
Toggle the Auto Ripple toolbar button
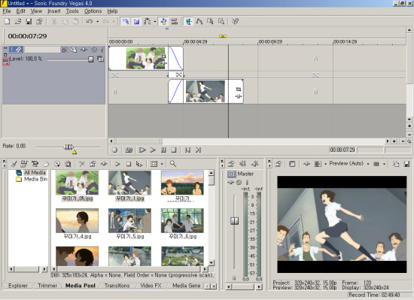147,21
